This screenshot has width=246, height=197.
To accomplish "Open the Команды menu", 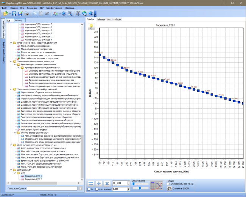I will pyautogui.click(x=32, y=8).
